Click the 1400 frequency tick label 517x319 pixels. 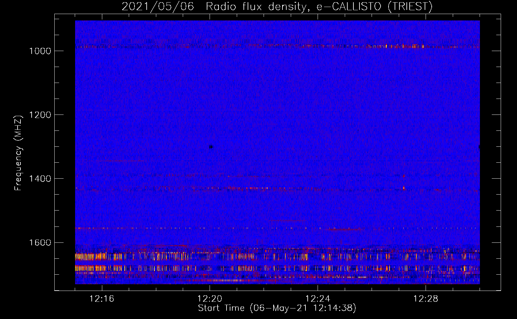pos(40,179)
